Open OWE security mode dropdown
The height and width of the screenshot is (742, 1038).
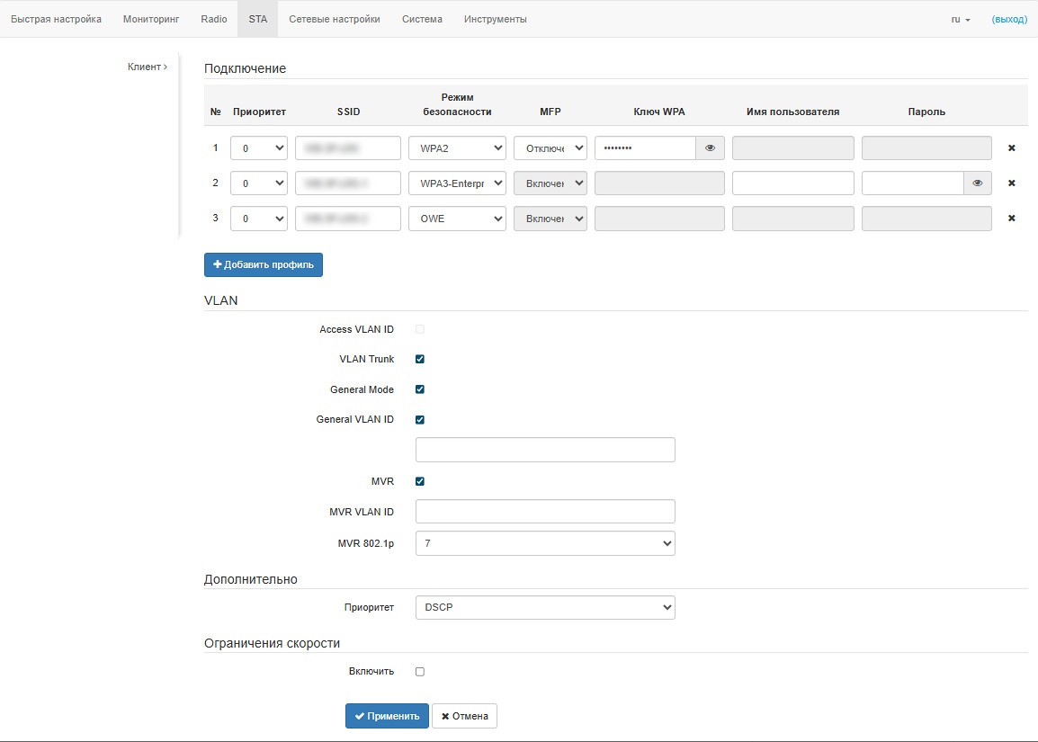pyautogui.click(x=458, y=219)
